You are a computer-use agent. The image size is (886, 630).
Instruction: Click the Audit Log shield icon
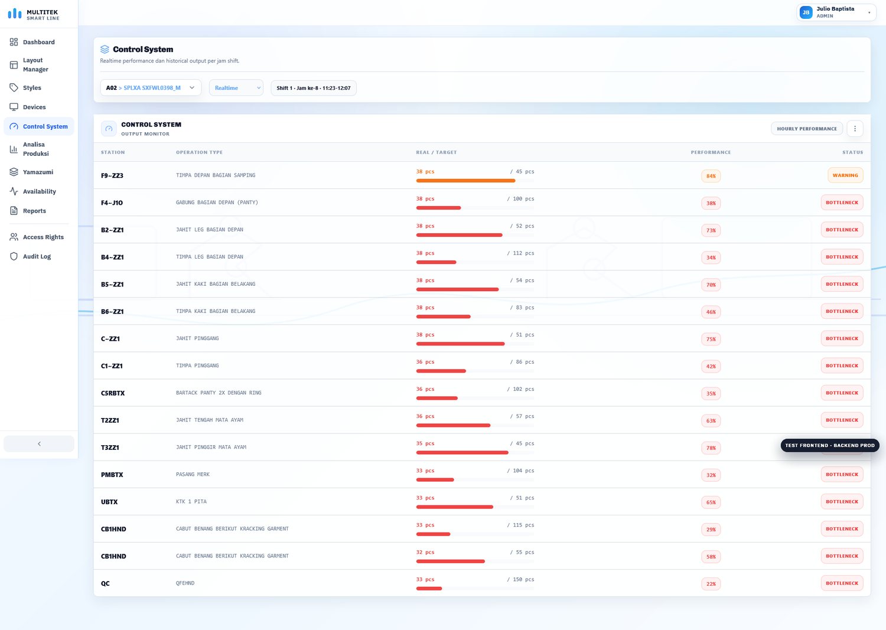14,256
